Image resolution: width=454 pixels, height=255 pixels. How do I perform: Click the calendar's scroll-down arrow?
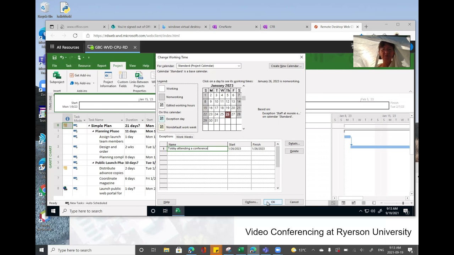[x=243, y=129]
